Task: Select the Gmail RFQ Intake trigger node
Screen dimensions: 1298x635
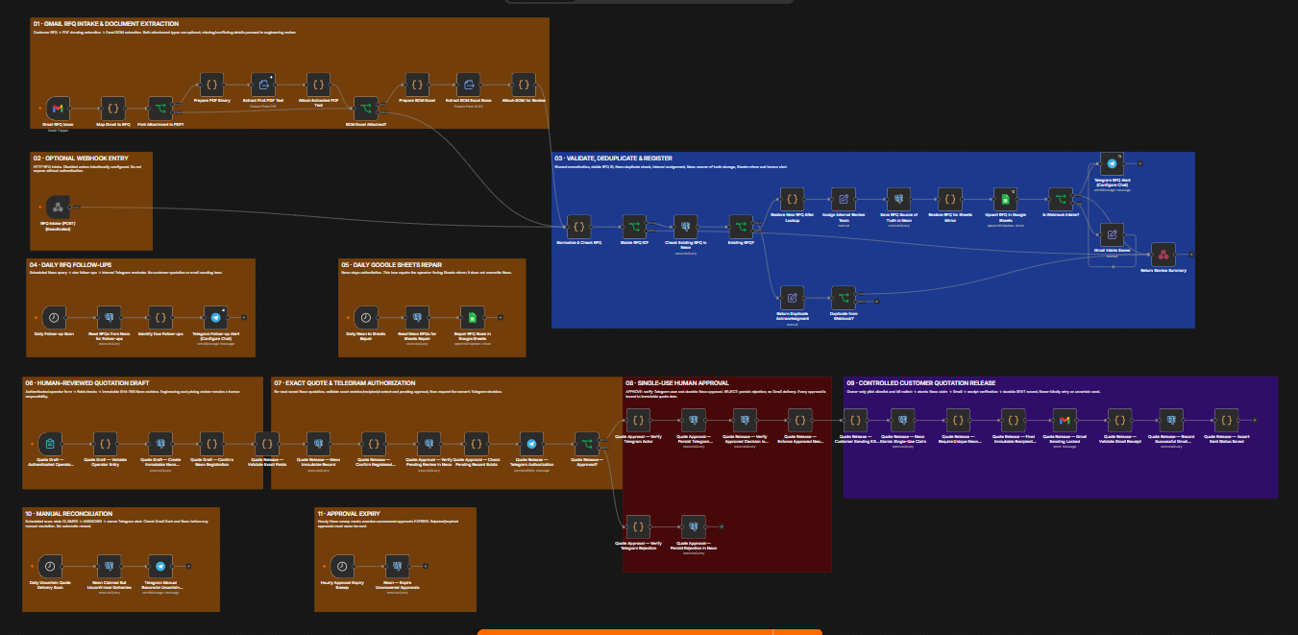Action: tap(58, 109)
